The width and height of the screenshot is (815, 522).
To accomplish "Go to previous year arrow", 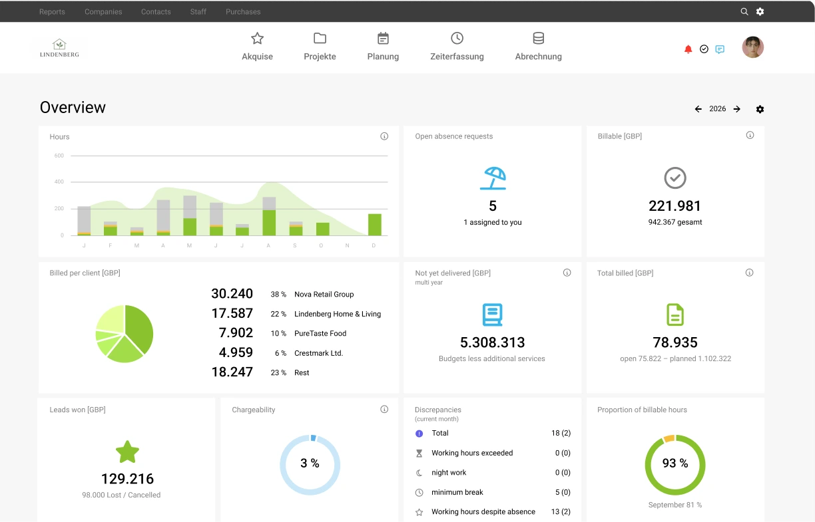I will [698, 109].
